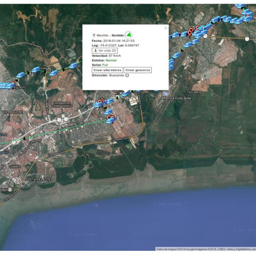This screenshot has width=256, height=256.
Task: Click the Villa Lucre neighborhood label
Action: pyautogui.click(x=12, y=112)
